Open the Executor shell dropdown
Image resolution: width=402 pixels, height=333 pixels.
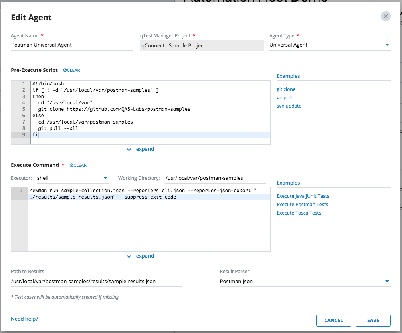click(105, 178)
